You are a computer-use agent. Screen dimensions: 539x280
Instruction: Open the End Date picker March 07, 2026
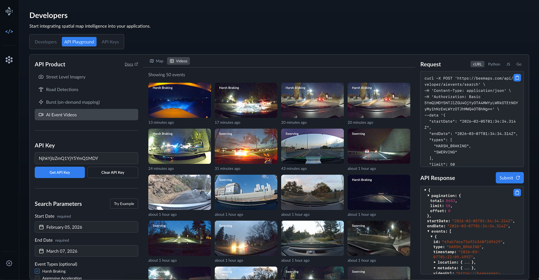(x=86, y=251)
